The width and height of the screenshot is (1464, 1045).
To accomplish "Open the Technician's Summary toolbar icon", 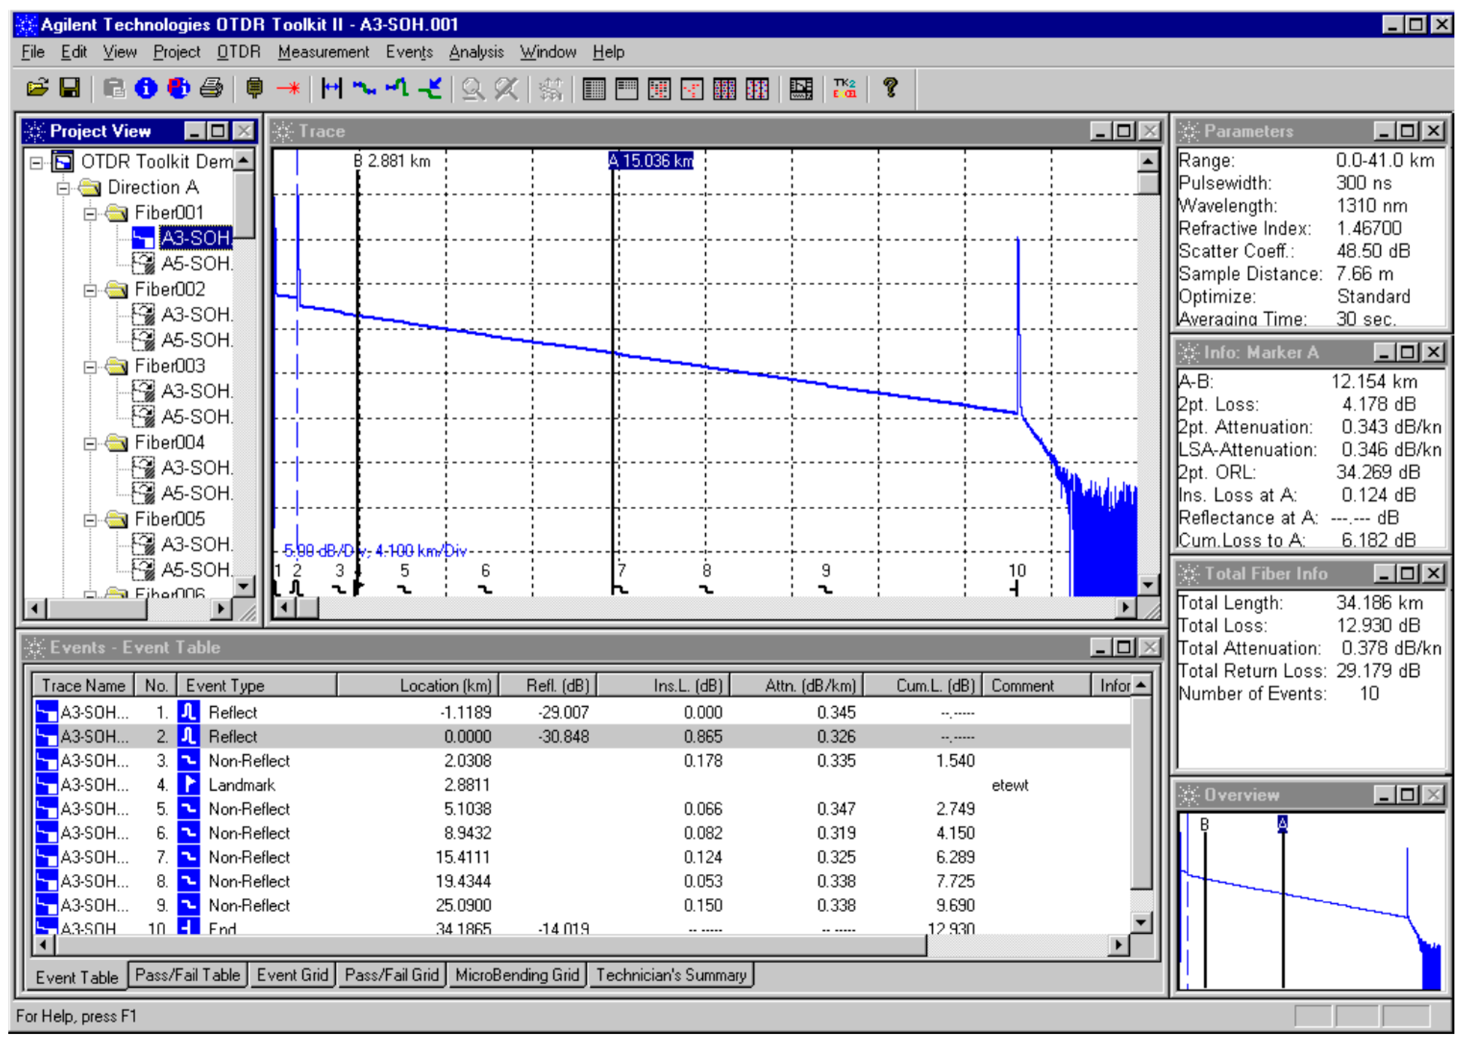I will pyautogui.click(x=801, y=89).
